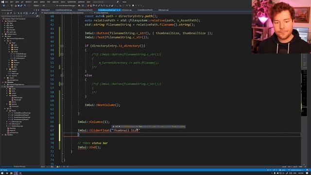
Task: Click the Quick Launch search icon
Action: pos(118,2)
